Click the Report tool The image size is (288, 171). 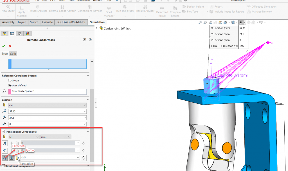point(216,7)
